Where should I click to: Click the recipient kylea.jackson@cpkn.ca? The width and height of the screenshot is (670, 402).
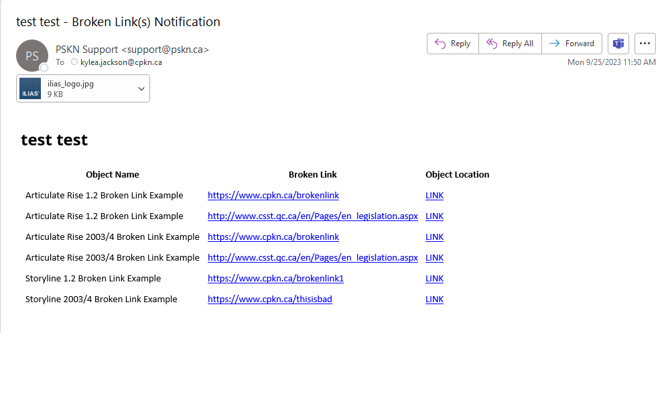[x=121, y=62]
